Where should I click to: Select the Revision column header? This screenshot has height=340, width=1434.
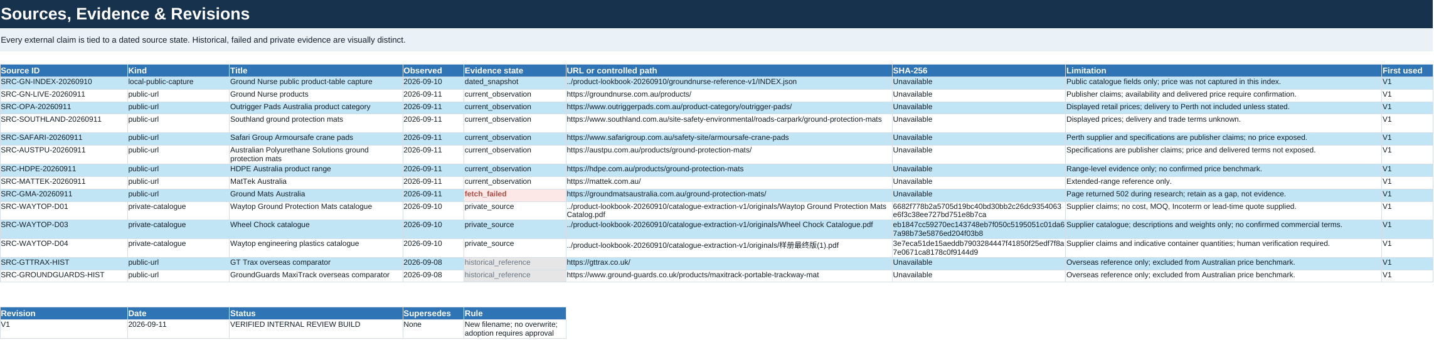63,313
